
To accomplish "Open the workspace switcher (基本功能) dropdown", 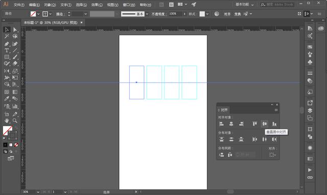I will tap(244, 5).
